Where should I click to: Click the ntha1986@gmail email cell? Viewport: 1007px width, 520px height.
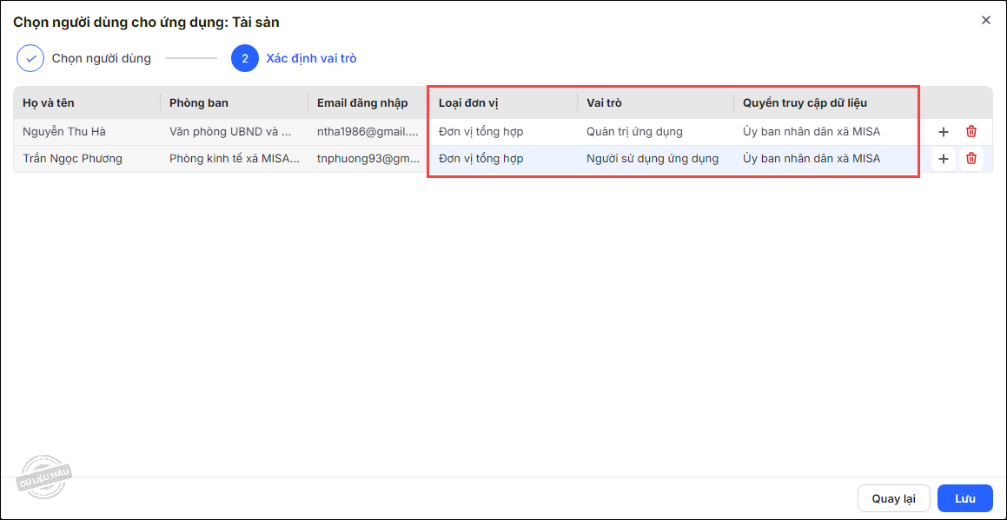click(368, 132)
